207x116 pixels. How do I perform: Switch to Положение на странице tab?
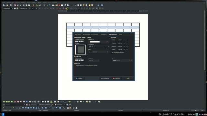point(91,35)
